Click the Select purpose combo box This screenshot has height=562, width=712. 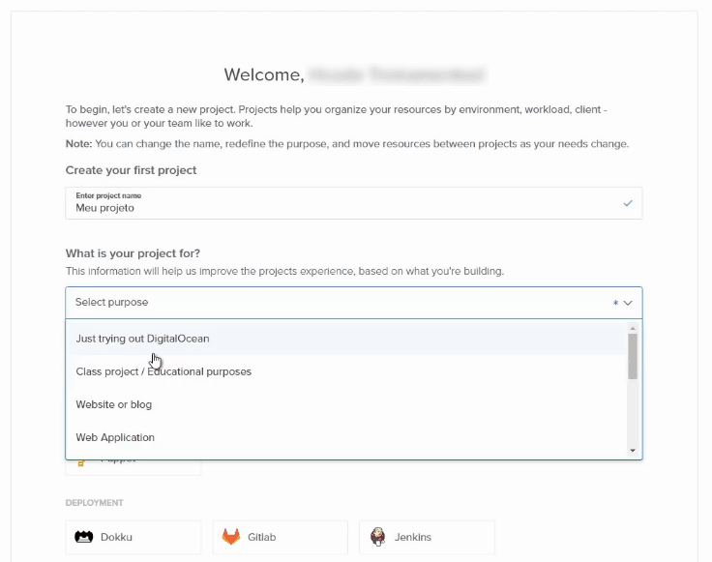[x=354, y=303]
